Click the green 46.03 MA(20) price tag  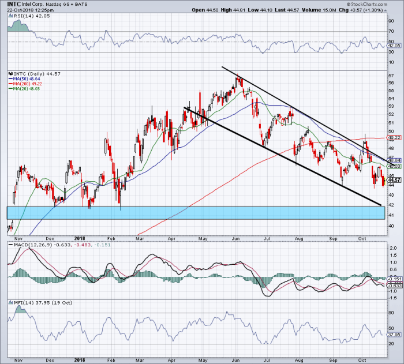(394, 166)
